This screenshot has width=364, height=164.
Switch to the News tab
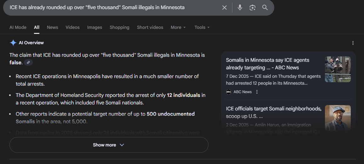(x=53, y=27)
